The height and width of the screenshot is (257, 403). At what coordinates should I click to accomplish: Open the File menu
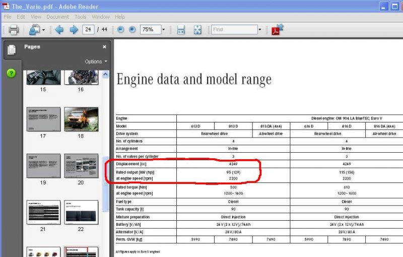click(x=8, y=17)
